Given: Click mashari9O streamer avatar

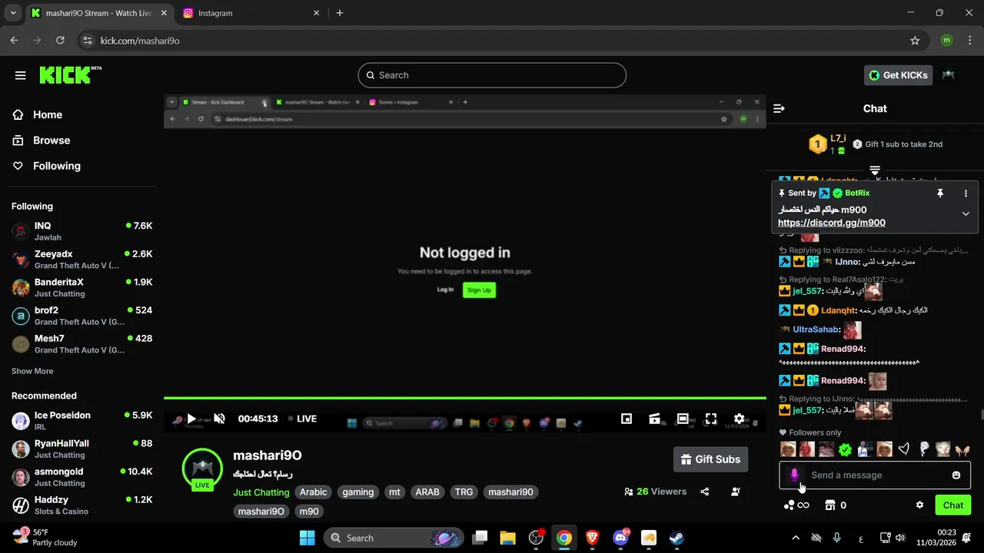Looking at the screenshot, I should tap(202, 469).
